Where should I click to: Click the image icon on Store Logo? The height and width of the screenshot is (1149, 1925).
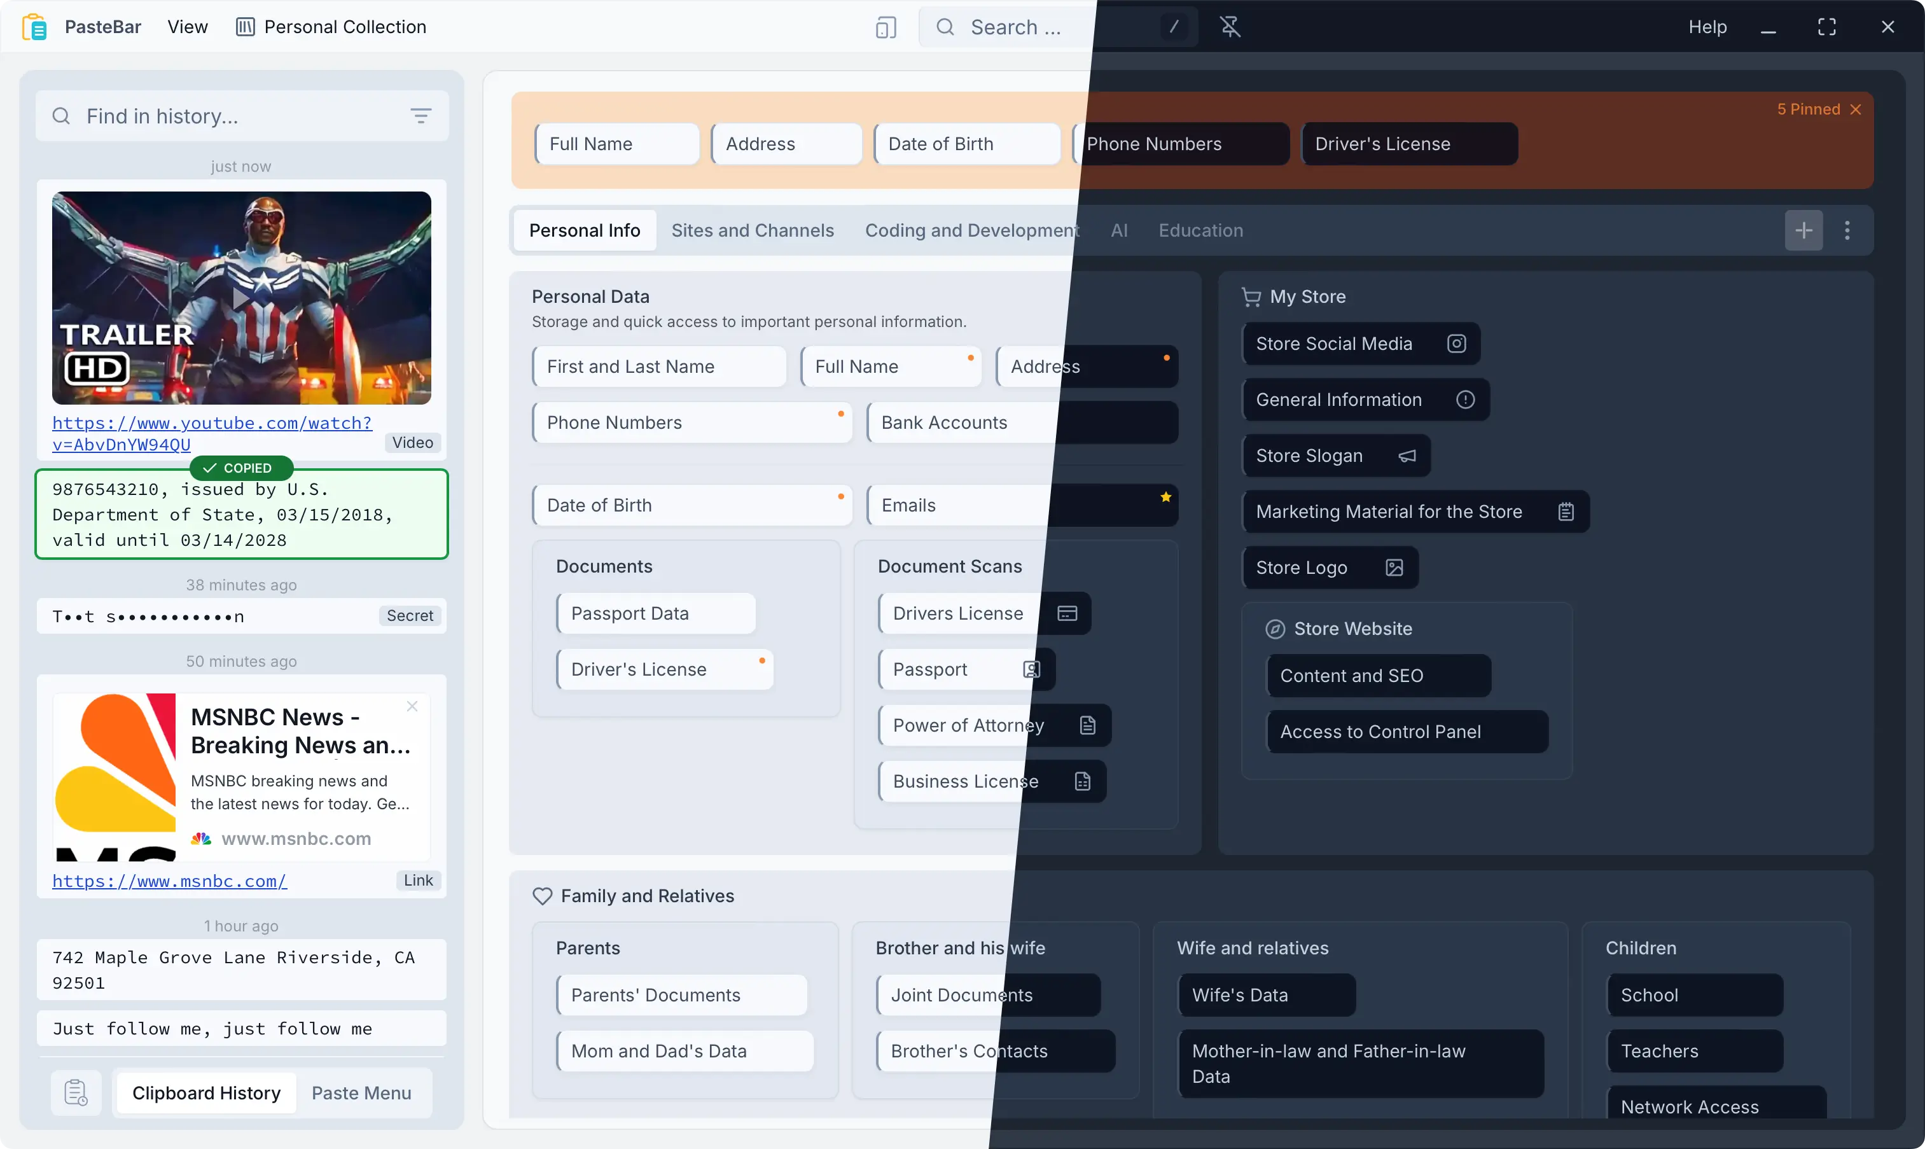tap(1394, 568)
